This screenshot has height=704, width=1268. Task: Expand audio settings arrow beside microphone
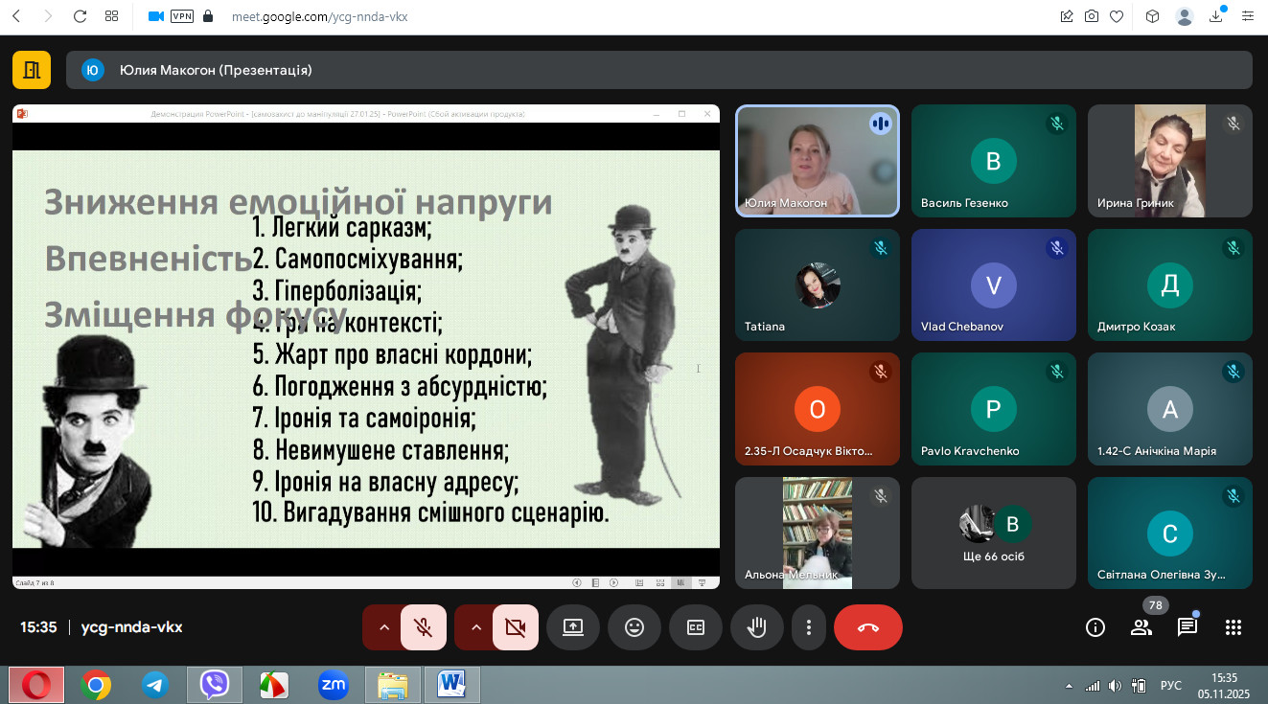(x=383, y=627)
